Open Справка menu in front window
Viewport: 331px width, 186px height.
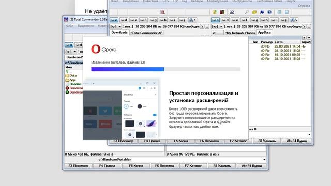[304, 6]
